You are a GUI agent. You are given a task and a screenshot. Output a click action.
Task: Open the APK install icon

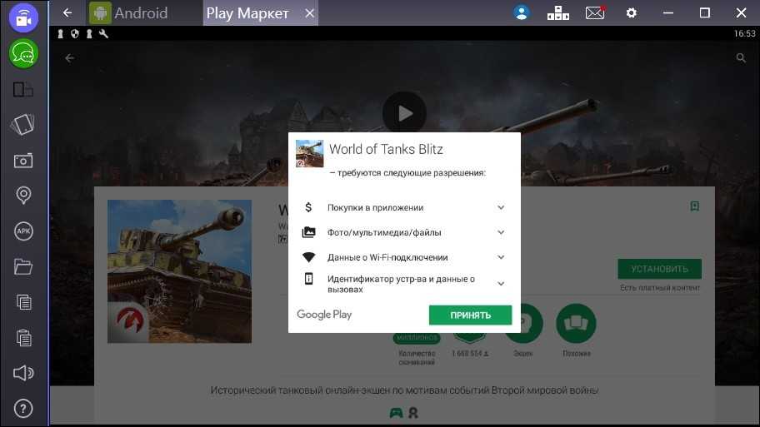coord(23,231)
